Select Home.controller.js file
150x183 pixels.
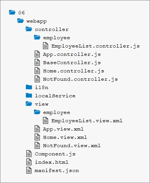tap(74, 71)
